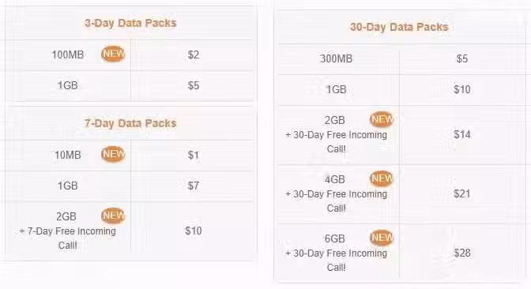Click the NEW badge beside 6GB
Viewport: 531px width, 289px height.
tap(382, 238)
